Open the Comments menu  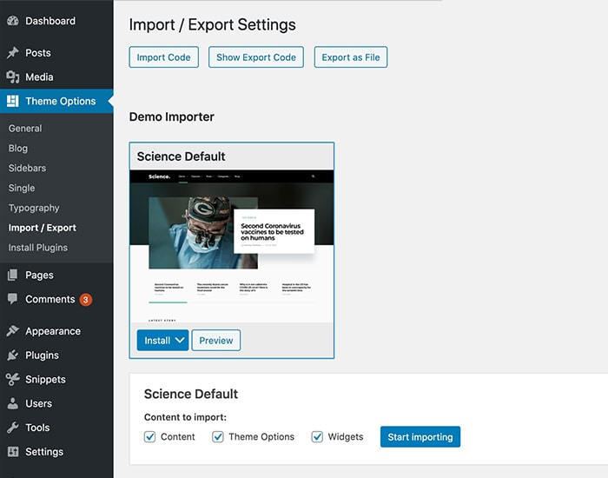click(56, 299)
